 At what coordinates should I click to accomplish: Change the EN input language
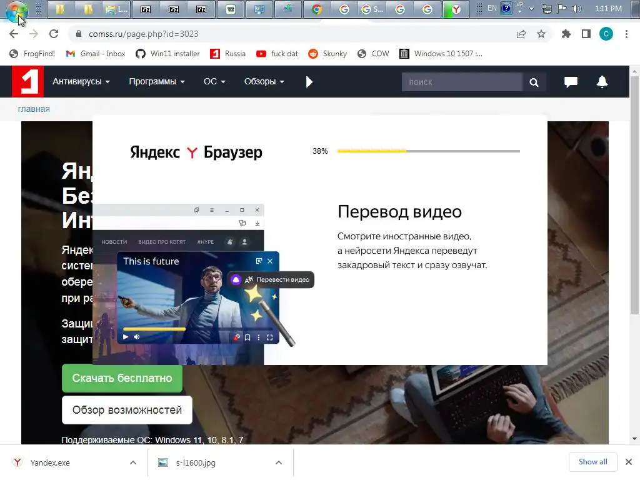[x=492, y=8]
